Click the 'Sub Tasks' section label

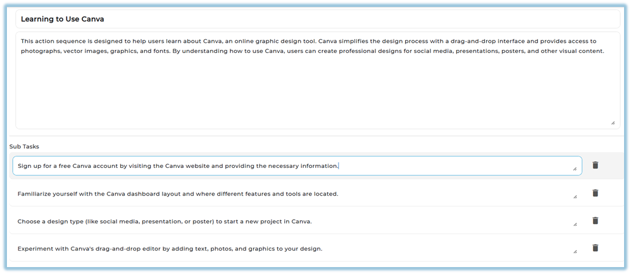[x=24, y=146]
